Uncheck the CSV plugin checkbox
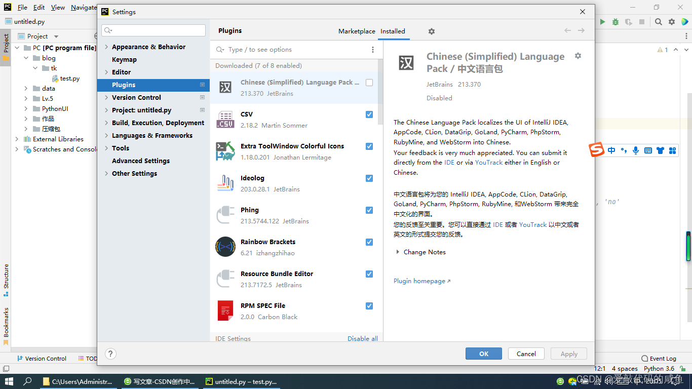 click(369, 114)
